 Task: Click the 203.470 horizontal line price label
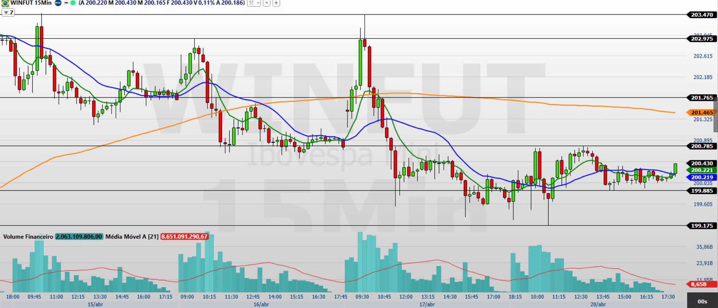pos(702,15)
